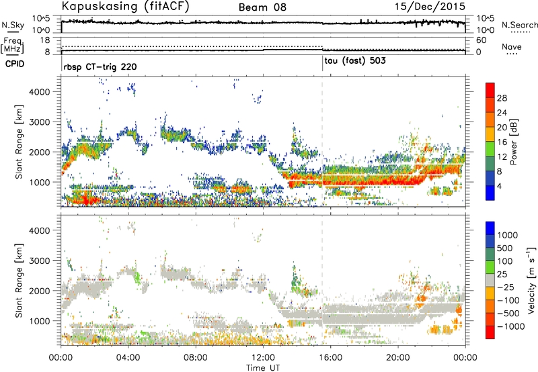Click the Power scale value '16'
This screenshot has width=538, height=372.
point(502,142)
